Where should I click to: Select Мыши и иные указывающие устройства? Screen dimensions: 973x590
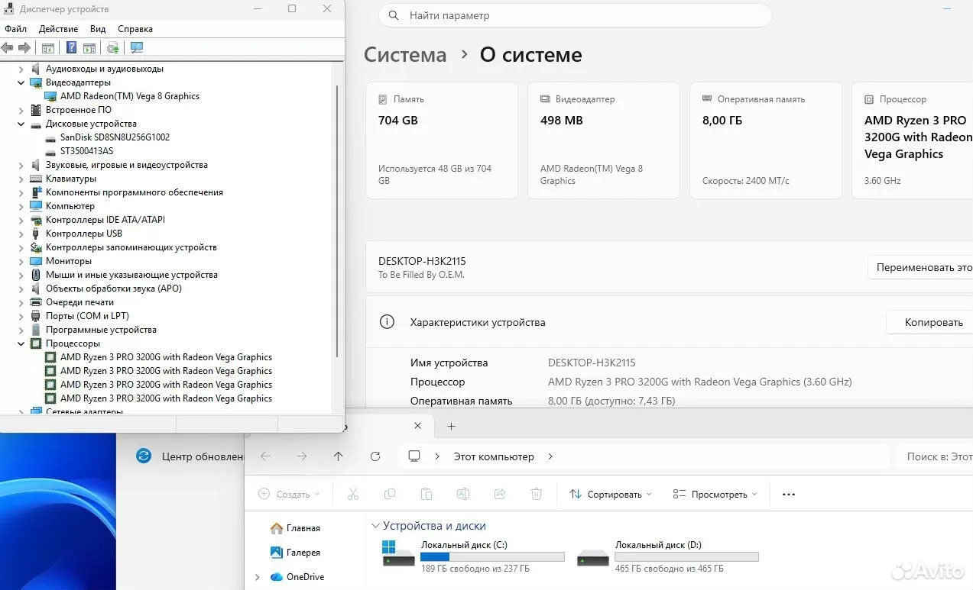[131, 275]
